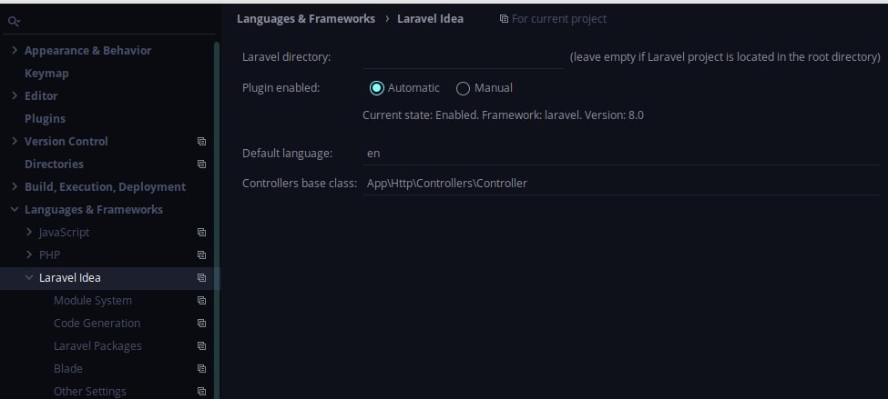Expand the PHP settings node
The height and width of the screenshot is (399, 888).
29,254
